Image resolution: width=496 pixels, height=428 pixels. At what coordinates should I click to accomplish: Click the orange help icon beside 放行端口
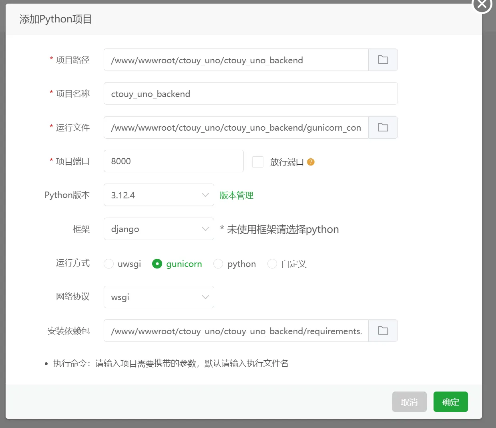pos(311,162)
